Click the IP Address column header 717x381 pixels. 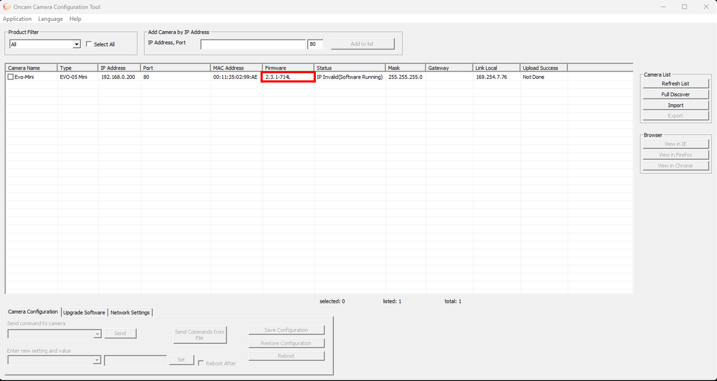(119, 68)
